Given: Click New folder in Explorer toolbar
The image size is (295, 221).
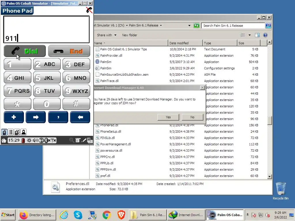Looking at the screenshot, I should click(130, 35).
